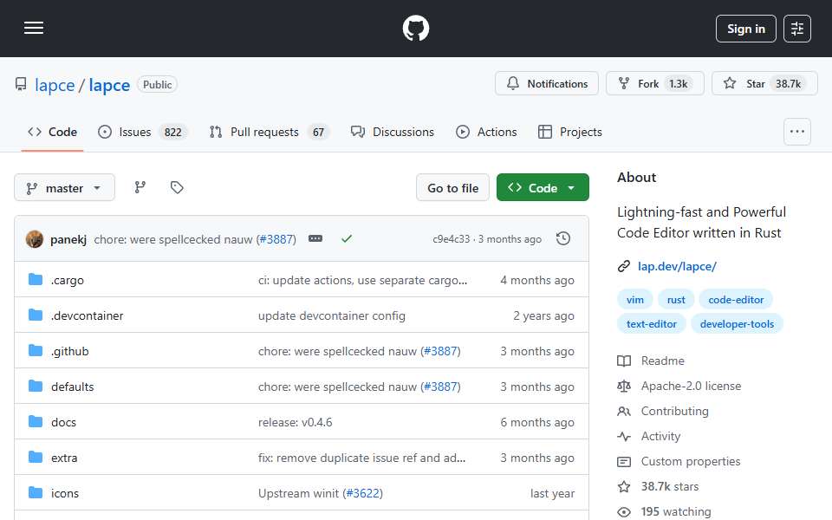Open the Projects tab
This screenshot has width=832, height=520.
point(570,132)
